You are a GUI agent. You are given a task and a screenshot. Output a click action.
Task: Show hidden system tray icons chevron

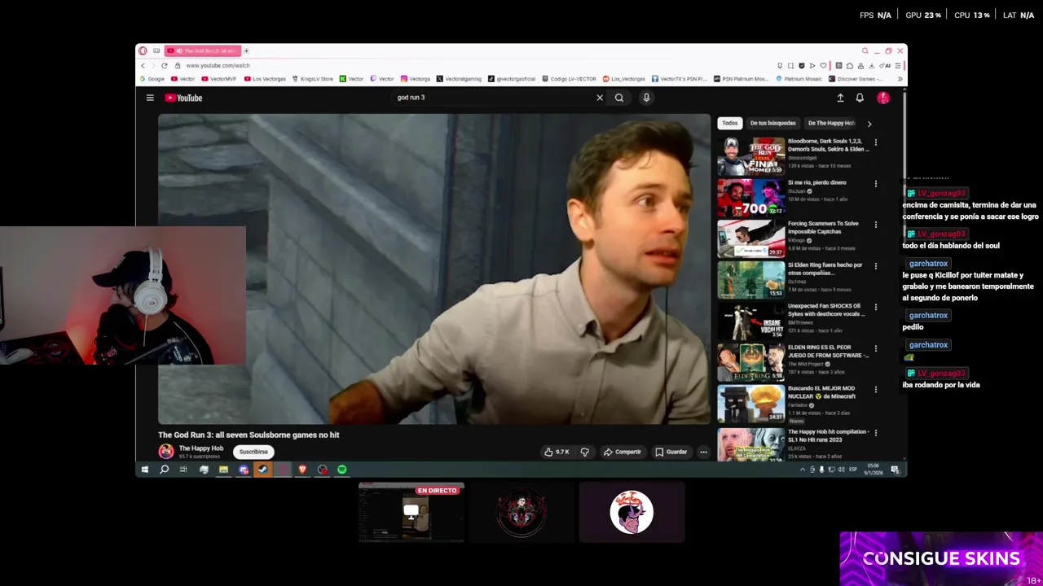point(802,470)
